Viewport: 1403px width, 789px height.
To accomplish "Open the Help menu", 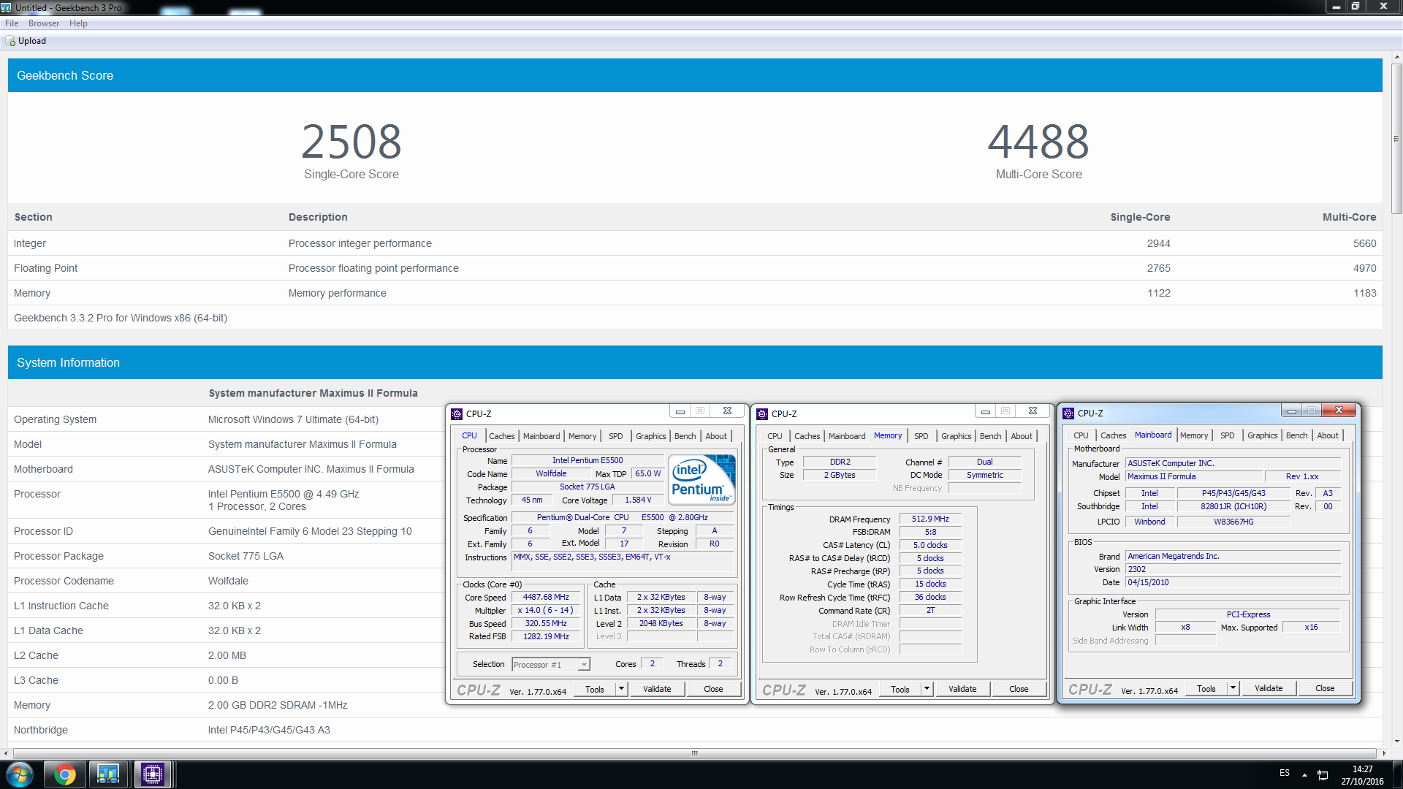I will point(78,23).
